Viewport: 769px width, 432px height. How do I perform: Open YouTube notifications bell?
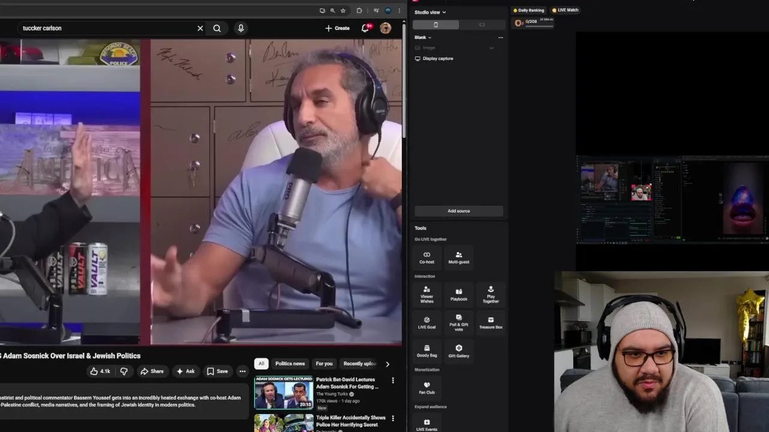coord(365,28)
